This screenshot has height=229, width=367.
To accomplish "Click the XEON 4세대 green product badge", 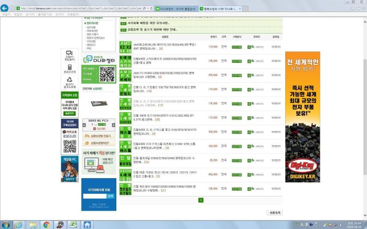I will click(x=125, y=173).
